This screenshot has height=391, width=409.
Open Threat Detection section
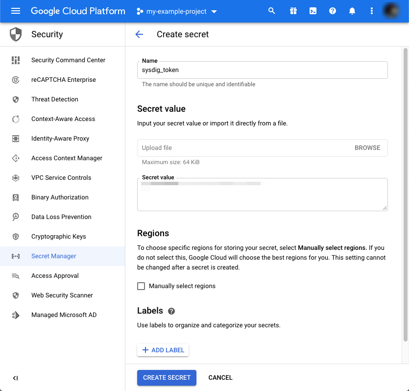point(55,99)
